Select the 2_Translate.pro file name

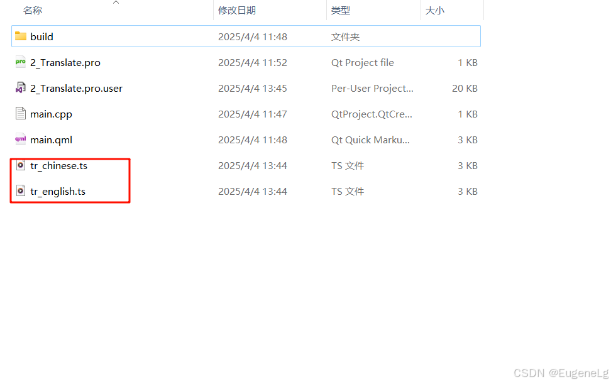pos(65,63)
